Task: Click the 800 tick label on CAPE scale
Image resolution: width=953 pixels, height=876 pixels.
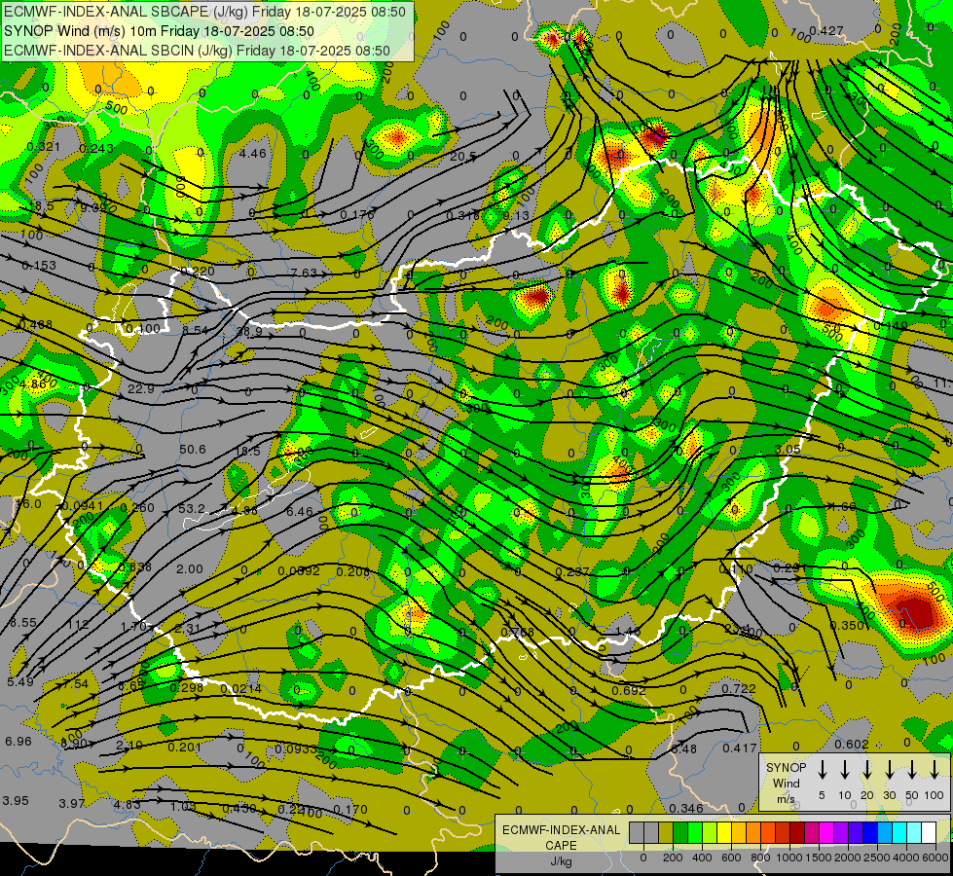Action: tap(760, 858)
